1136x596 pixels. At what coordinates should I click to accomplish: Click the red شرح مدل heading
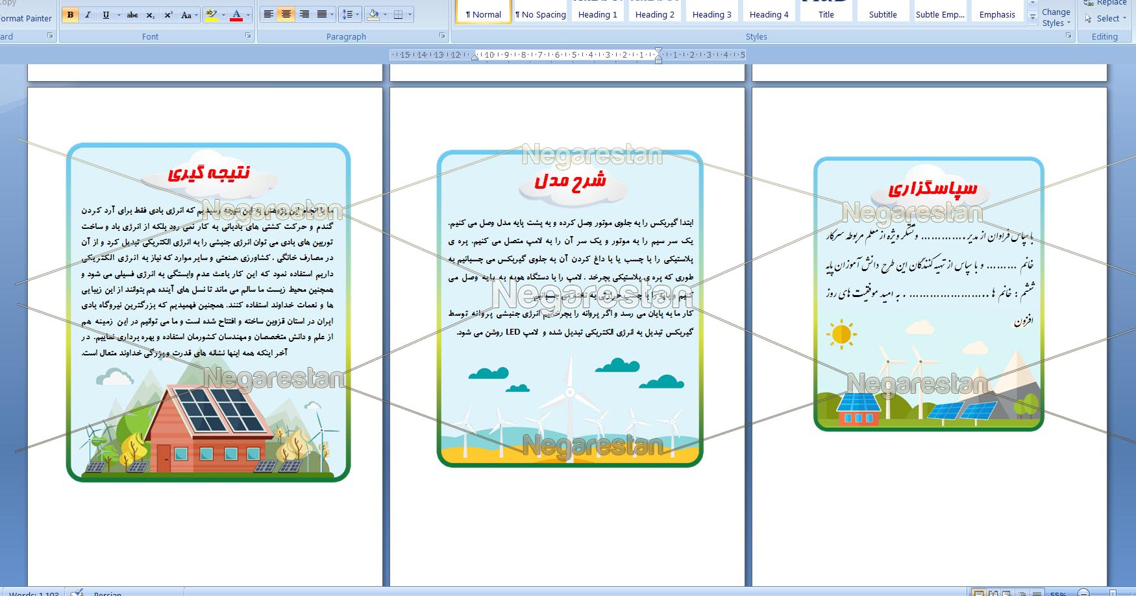point(571,180)
